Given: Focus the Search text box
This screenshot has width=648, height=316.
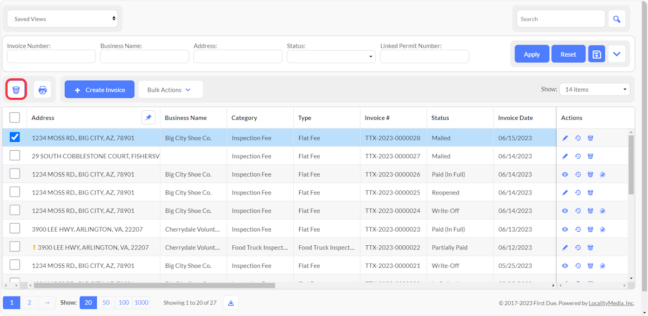Looking at the screenshot, I should (x=561, y=19).
